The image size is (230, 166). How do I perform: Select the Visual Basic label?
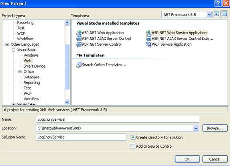26,50
